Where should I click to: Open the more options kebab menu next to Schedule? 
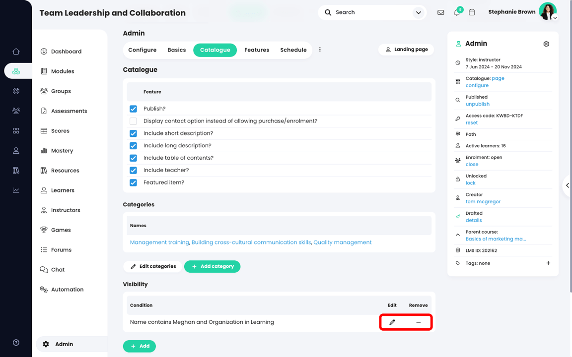[x=320, y=50]
